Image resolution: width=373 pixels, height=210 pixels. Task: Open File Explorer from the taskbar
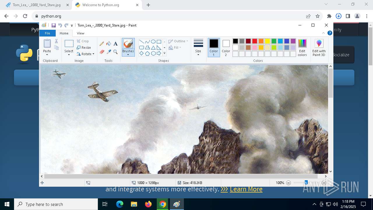tap(134, 204)
